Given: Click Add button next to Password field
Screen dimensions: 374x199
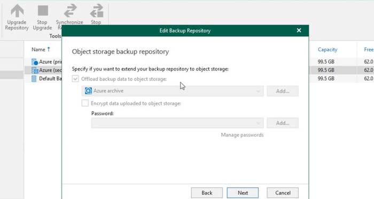Looking at the screenshot, I should point(283,123).
